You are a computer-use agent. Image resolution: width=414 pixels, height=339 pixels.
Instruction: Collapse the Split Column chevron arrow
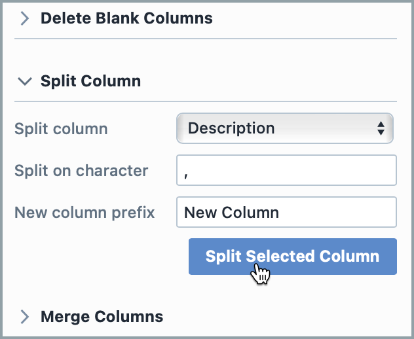click(x=24, y=81)
